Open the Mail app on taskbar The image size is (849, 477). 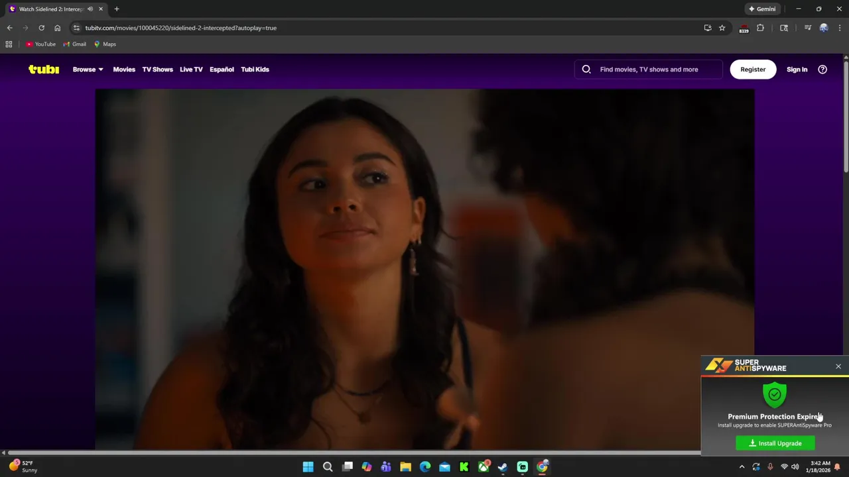[x=444, y=467]
